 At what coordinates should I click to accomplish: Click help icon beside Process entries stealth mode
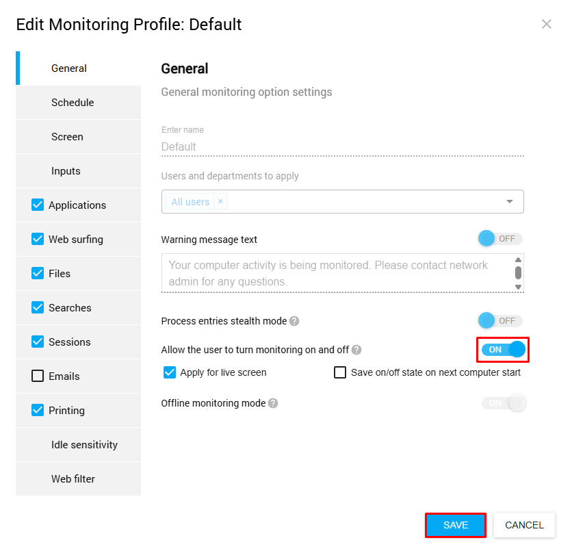(294, 321)
